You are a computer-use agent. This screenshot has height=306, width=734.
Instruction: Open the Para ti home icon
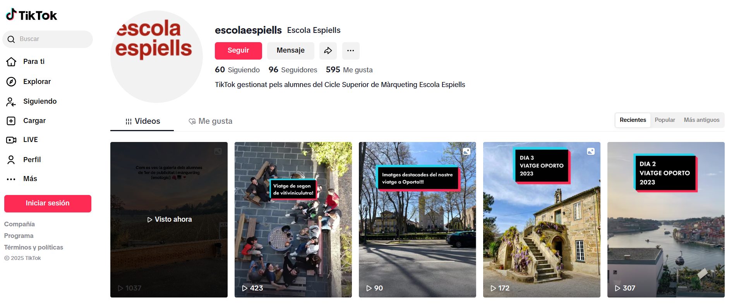pyautogui.click(x=11, y=62)
